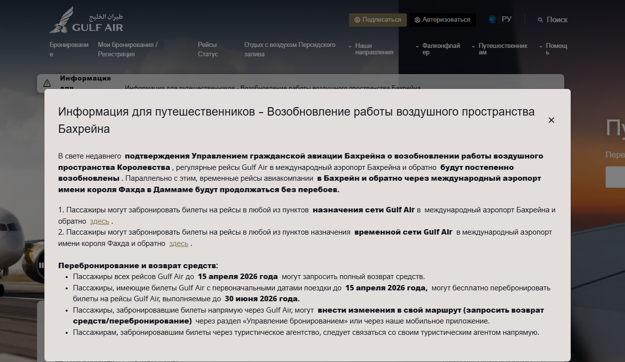Viewport: 625px width, 362px height.
Task: Pause the background slideshow
Action: tap(41, 265)
